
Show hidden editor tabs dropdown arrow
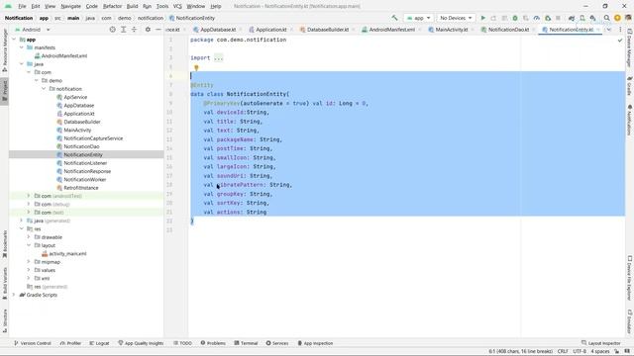pyautogui.click(x=609, y=30)
